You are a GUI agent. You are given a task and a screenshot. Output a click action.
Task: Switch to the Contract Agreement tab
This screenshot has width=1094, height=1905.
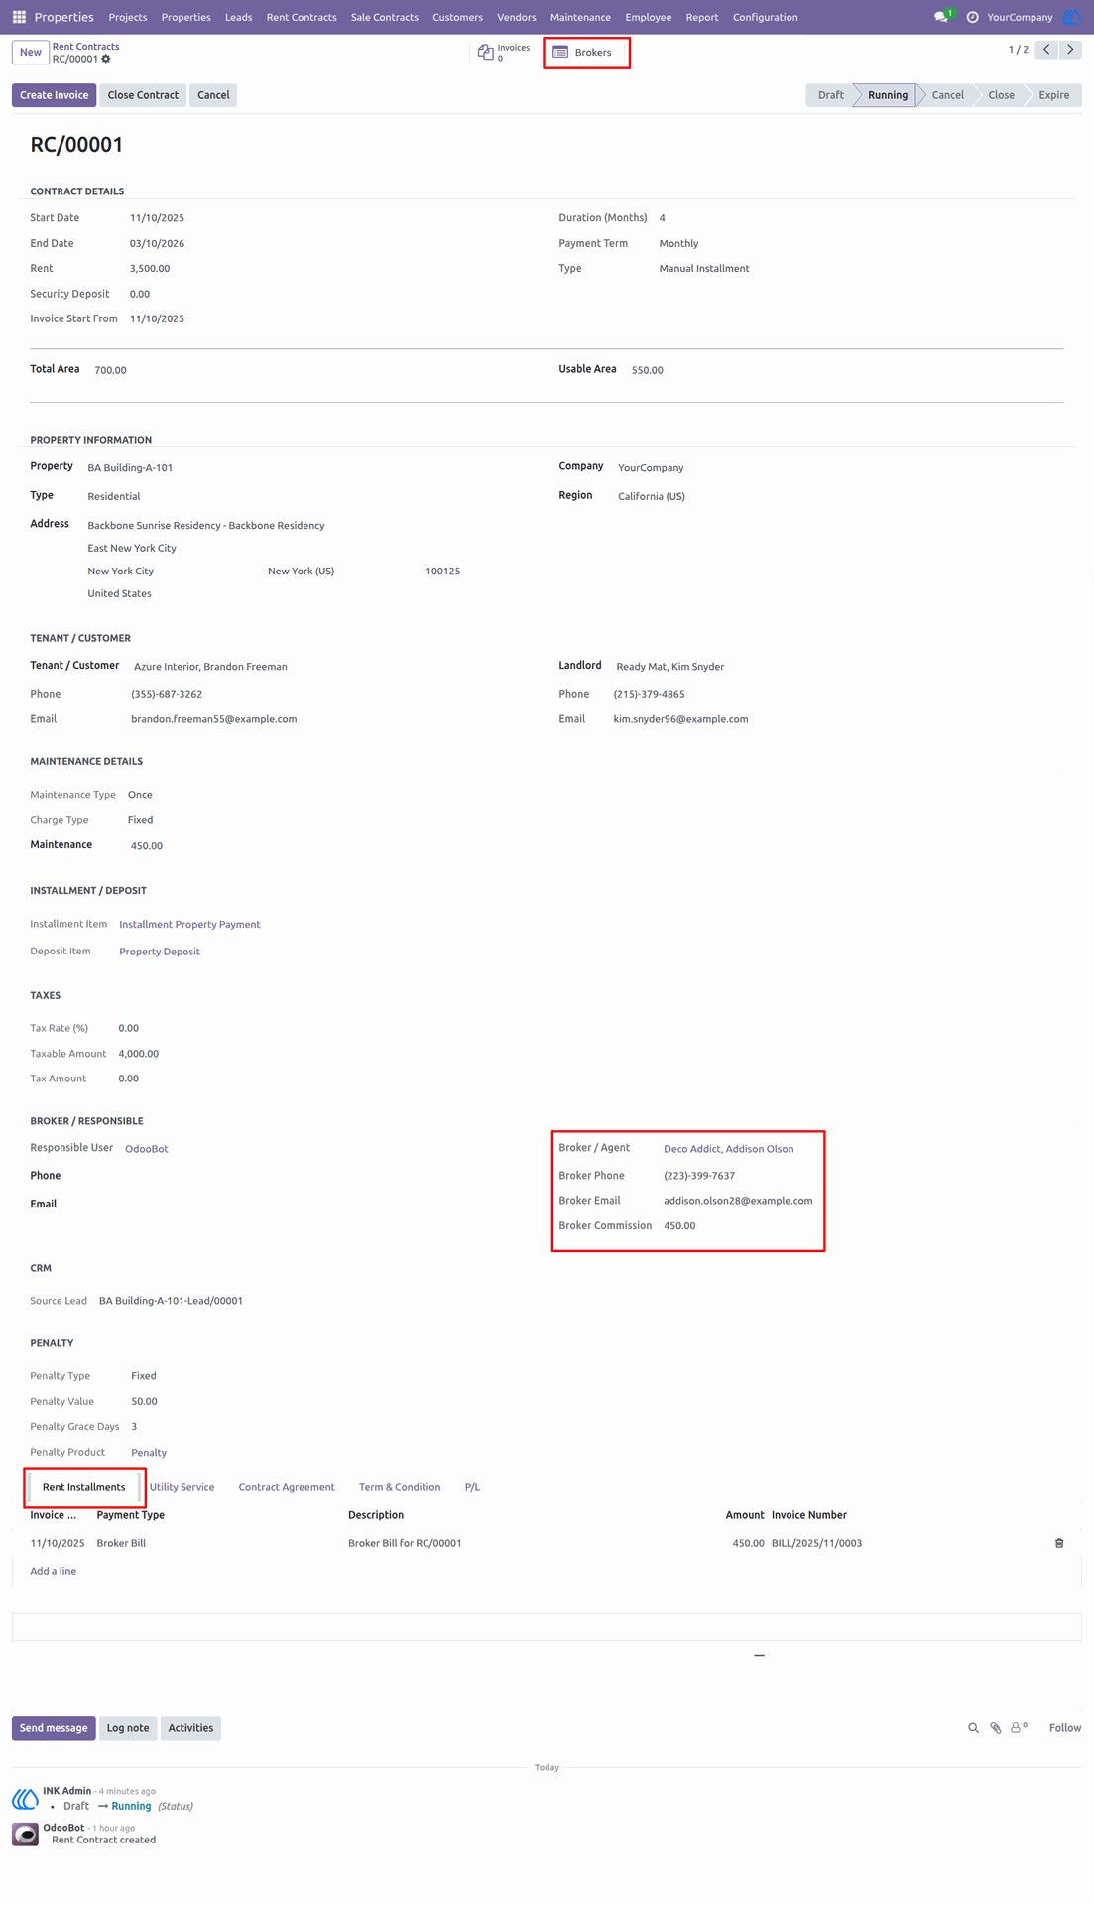coord(287,1487)
